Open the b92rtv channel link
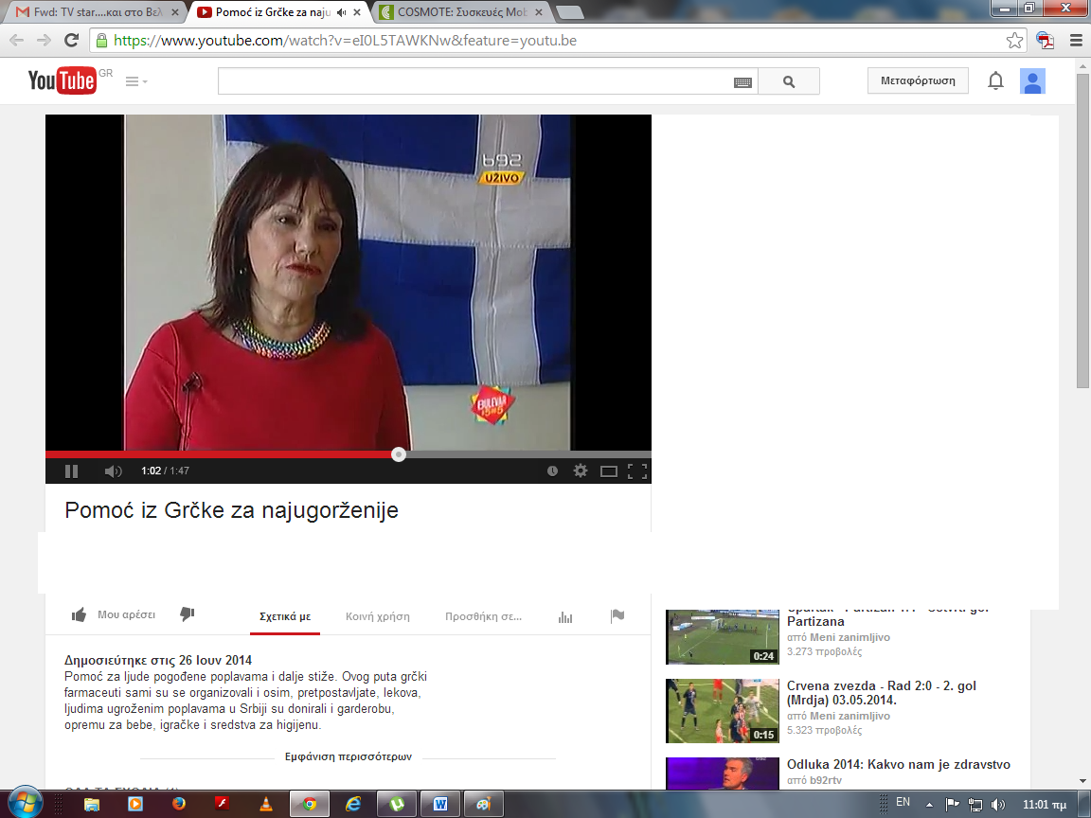This screenshot has height=818, width=1091. pyautogui.click(x=825, y=780)
